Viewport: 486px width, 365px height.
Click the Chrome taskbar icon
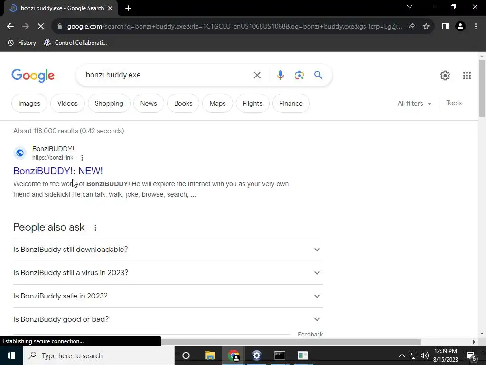234,355
